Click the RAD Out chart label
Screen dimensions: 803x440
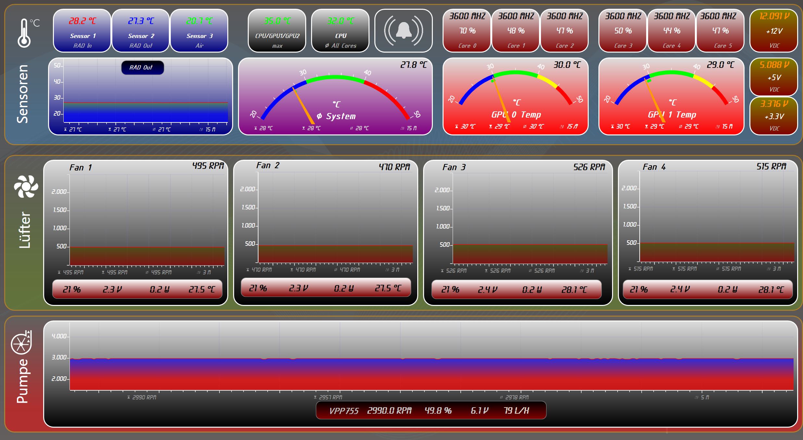click(x=142, y=68)
